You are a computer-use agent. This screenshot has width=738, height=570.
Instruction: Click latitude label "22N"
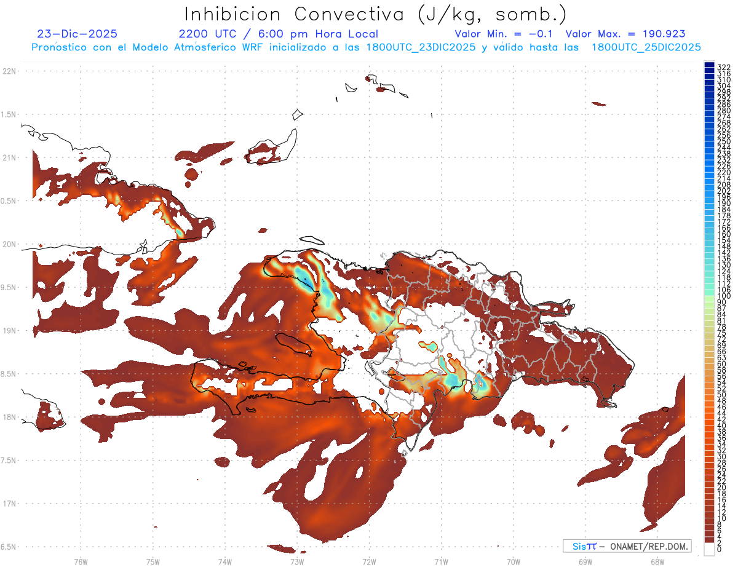pos(9,71)
